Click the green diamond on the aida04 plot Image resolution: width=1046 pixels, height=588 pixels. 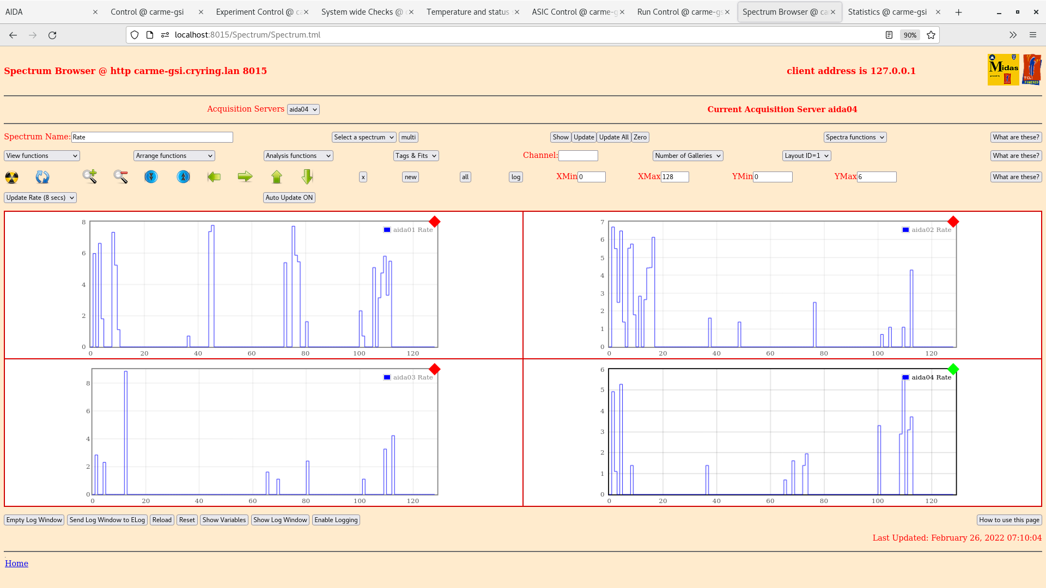pyautogui.click(x=953, y=369)
